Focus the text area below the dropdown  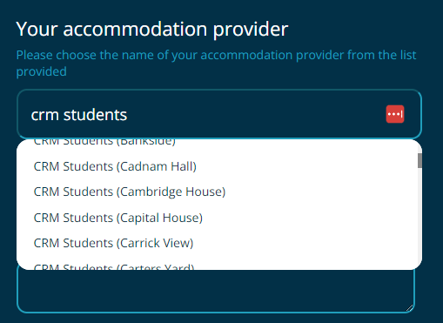(216, 291)
